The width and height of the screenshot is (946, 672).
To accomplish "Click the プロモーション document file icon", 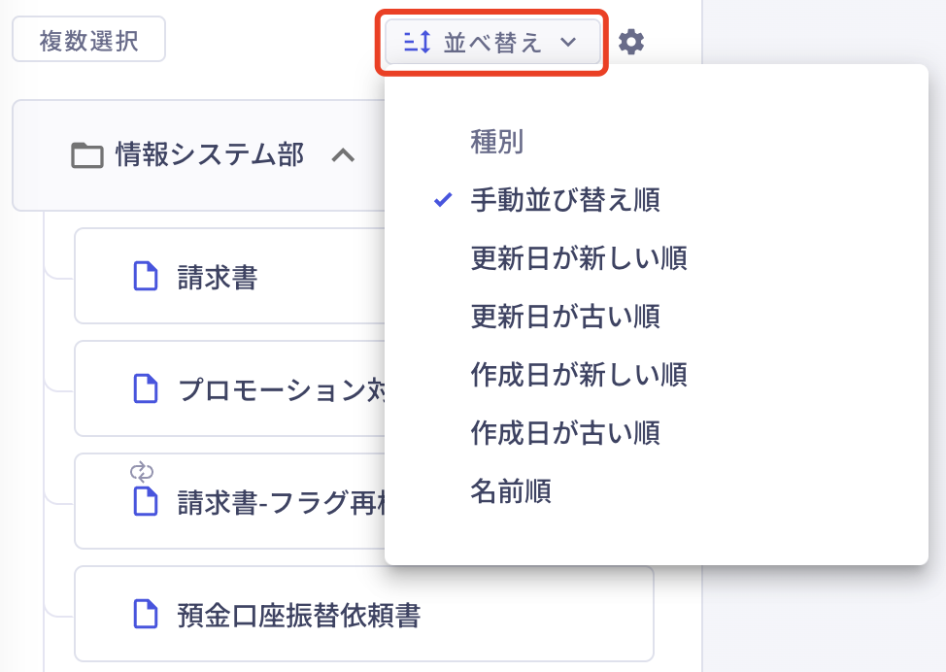I will coord(145,388).
